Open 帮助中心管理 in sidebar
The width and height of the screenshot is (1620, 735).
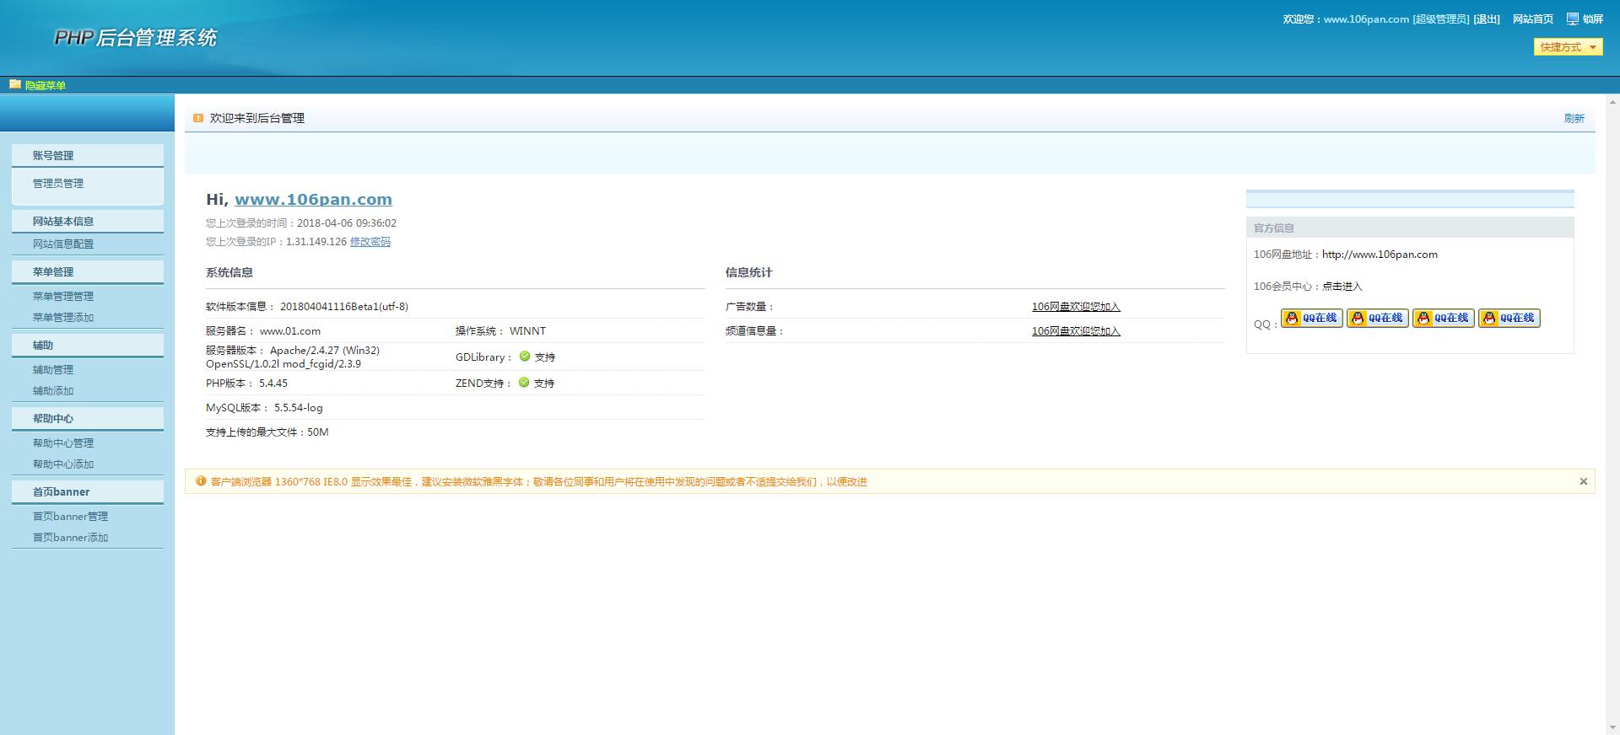click(x=63, y=443)
